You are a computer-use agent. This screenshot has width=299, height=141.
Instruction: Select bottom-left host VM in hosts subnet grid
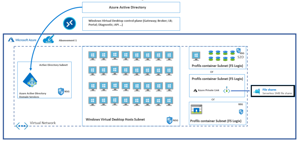[x=93, y=101]
